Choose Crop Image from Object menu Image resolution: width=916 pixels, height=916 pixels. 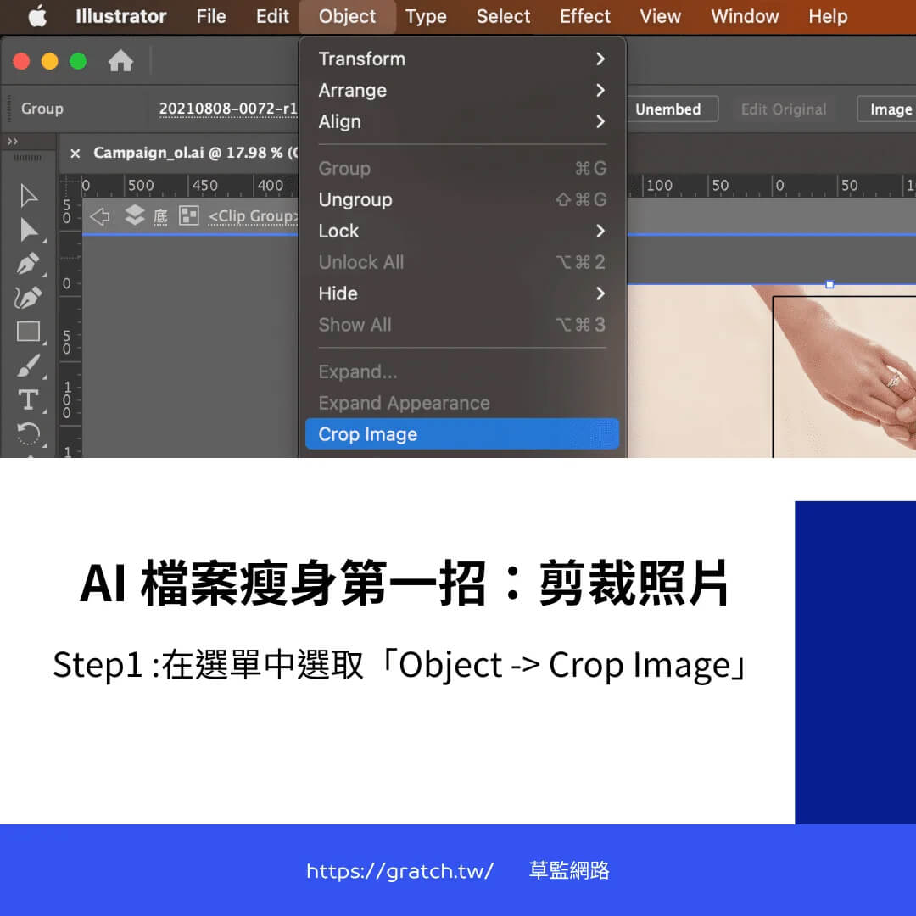pos(462,434)
